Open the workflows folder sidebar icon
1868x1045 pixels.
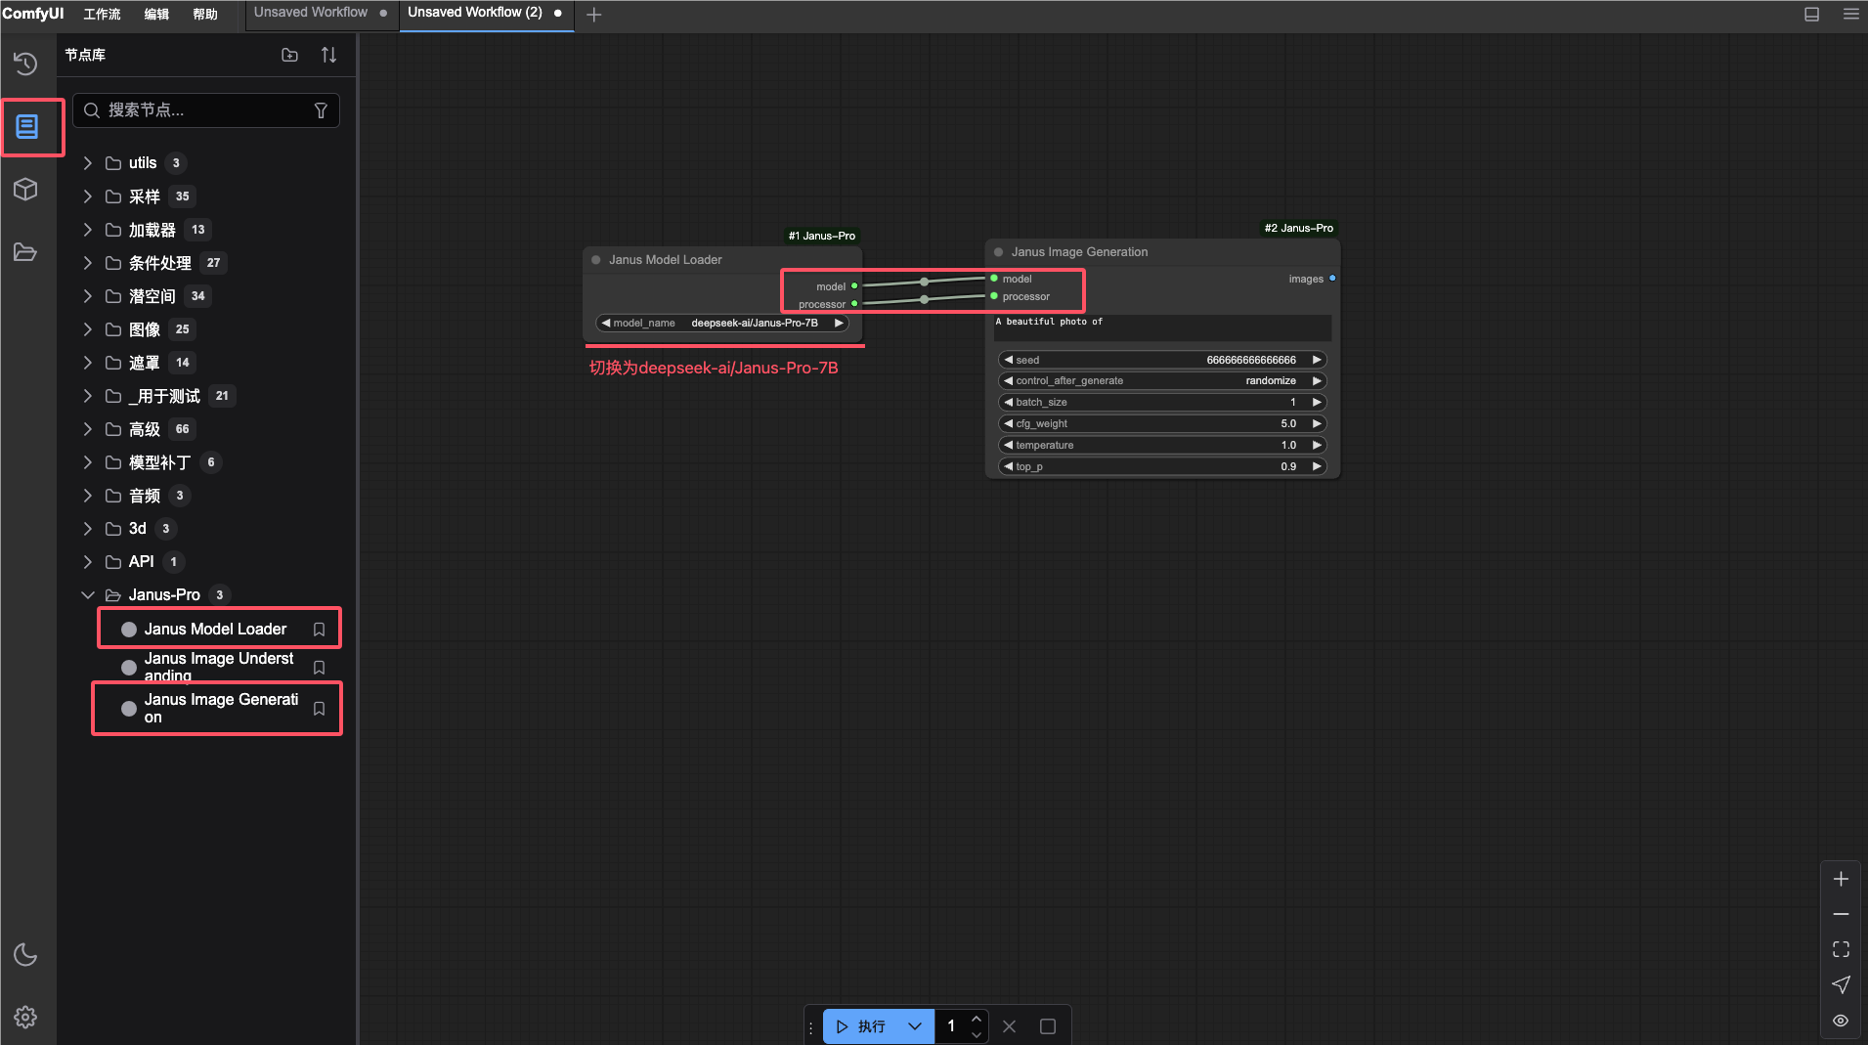click(26, 252)
